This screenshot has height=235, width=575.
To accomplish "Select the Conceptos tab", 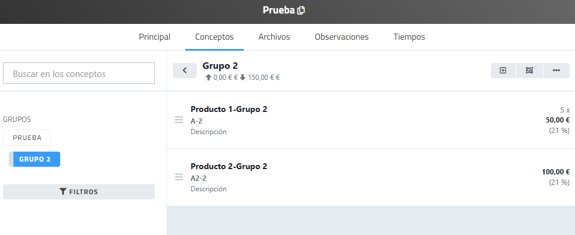I will click(214, 37).
